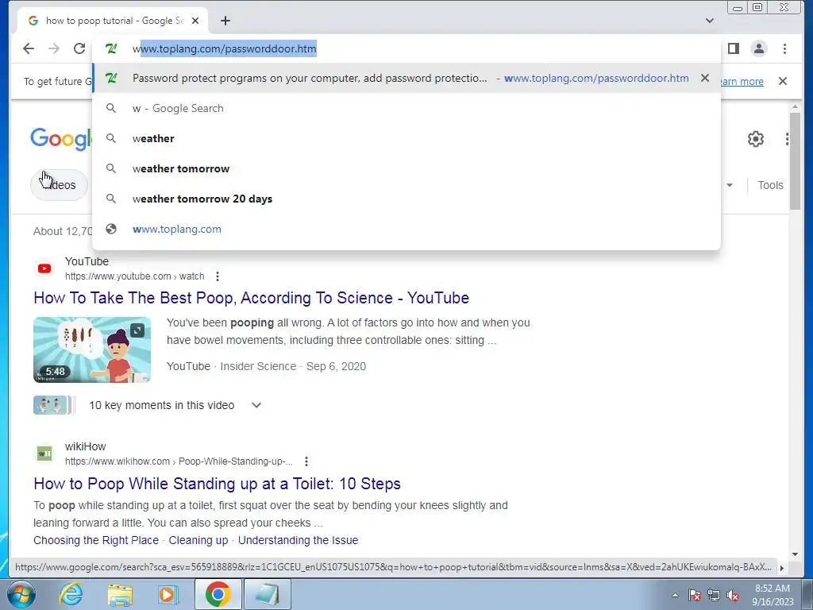Viewport: 813px width, 610px height.
Task: Choose the 'weather tomorrow' suggestion
Action: [x=406, y=168]
